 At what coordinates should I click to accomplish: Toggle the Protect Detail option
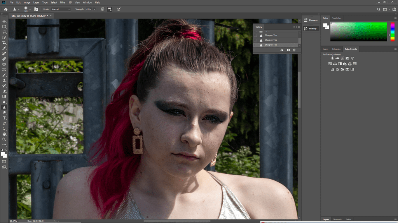click(110, 9)
